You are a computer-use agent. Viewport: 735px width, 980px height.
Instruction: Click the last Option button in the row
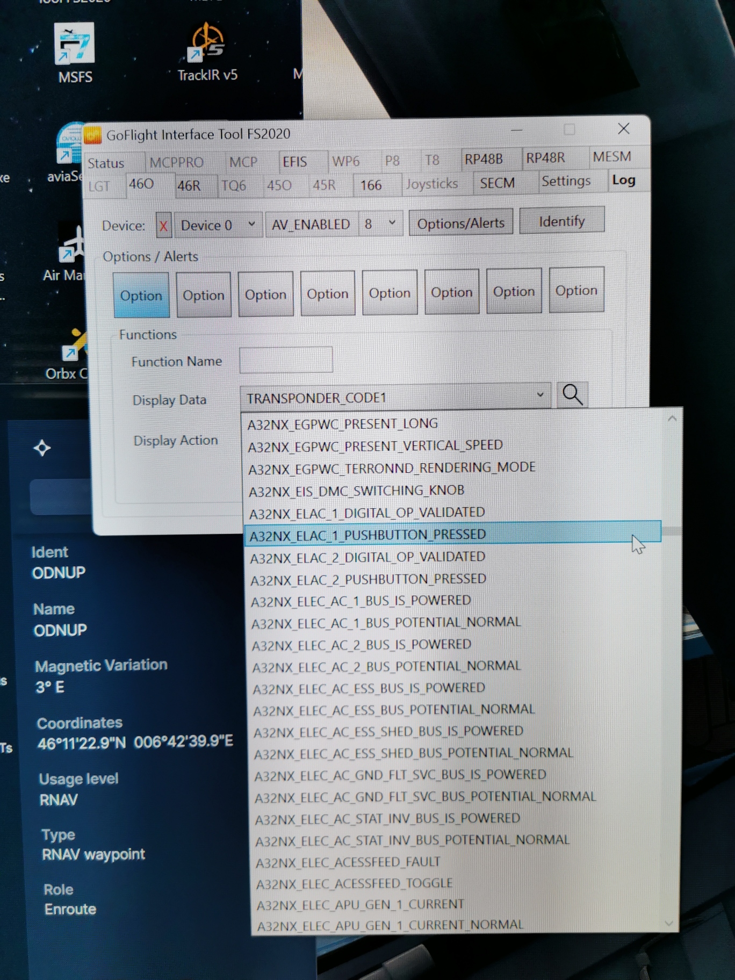click(x=577, y=290)
